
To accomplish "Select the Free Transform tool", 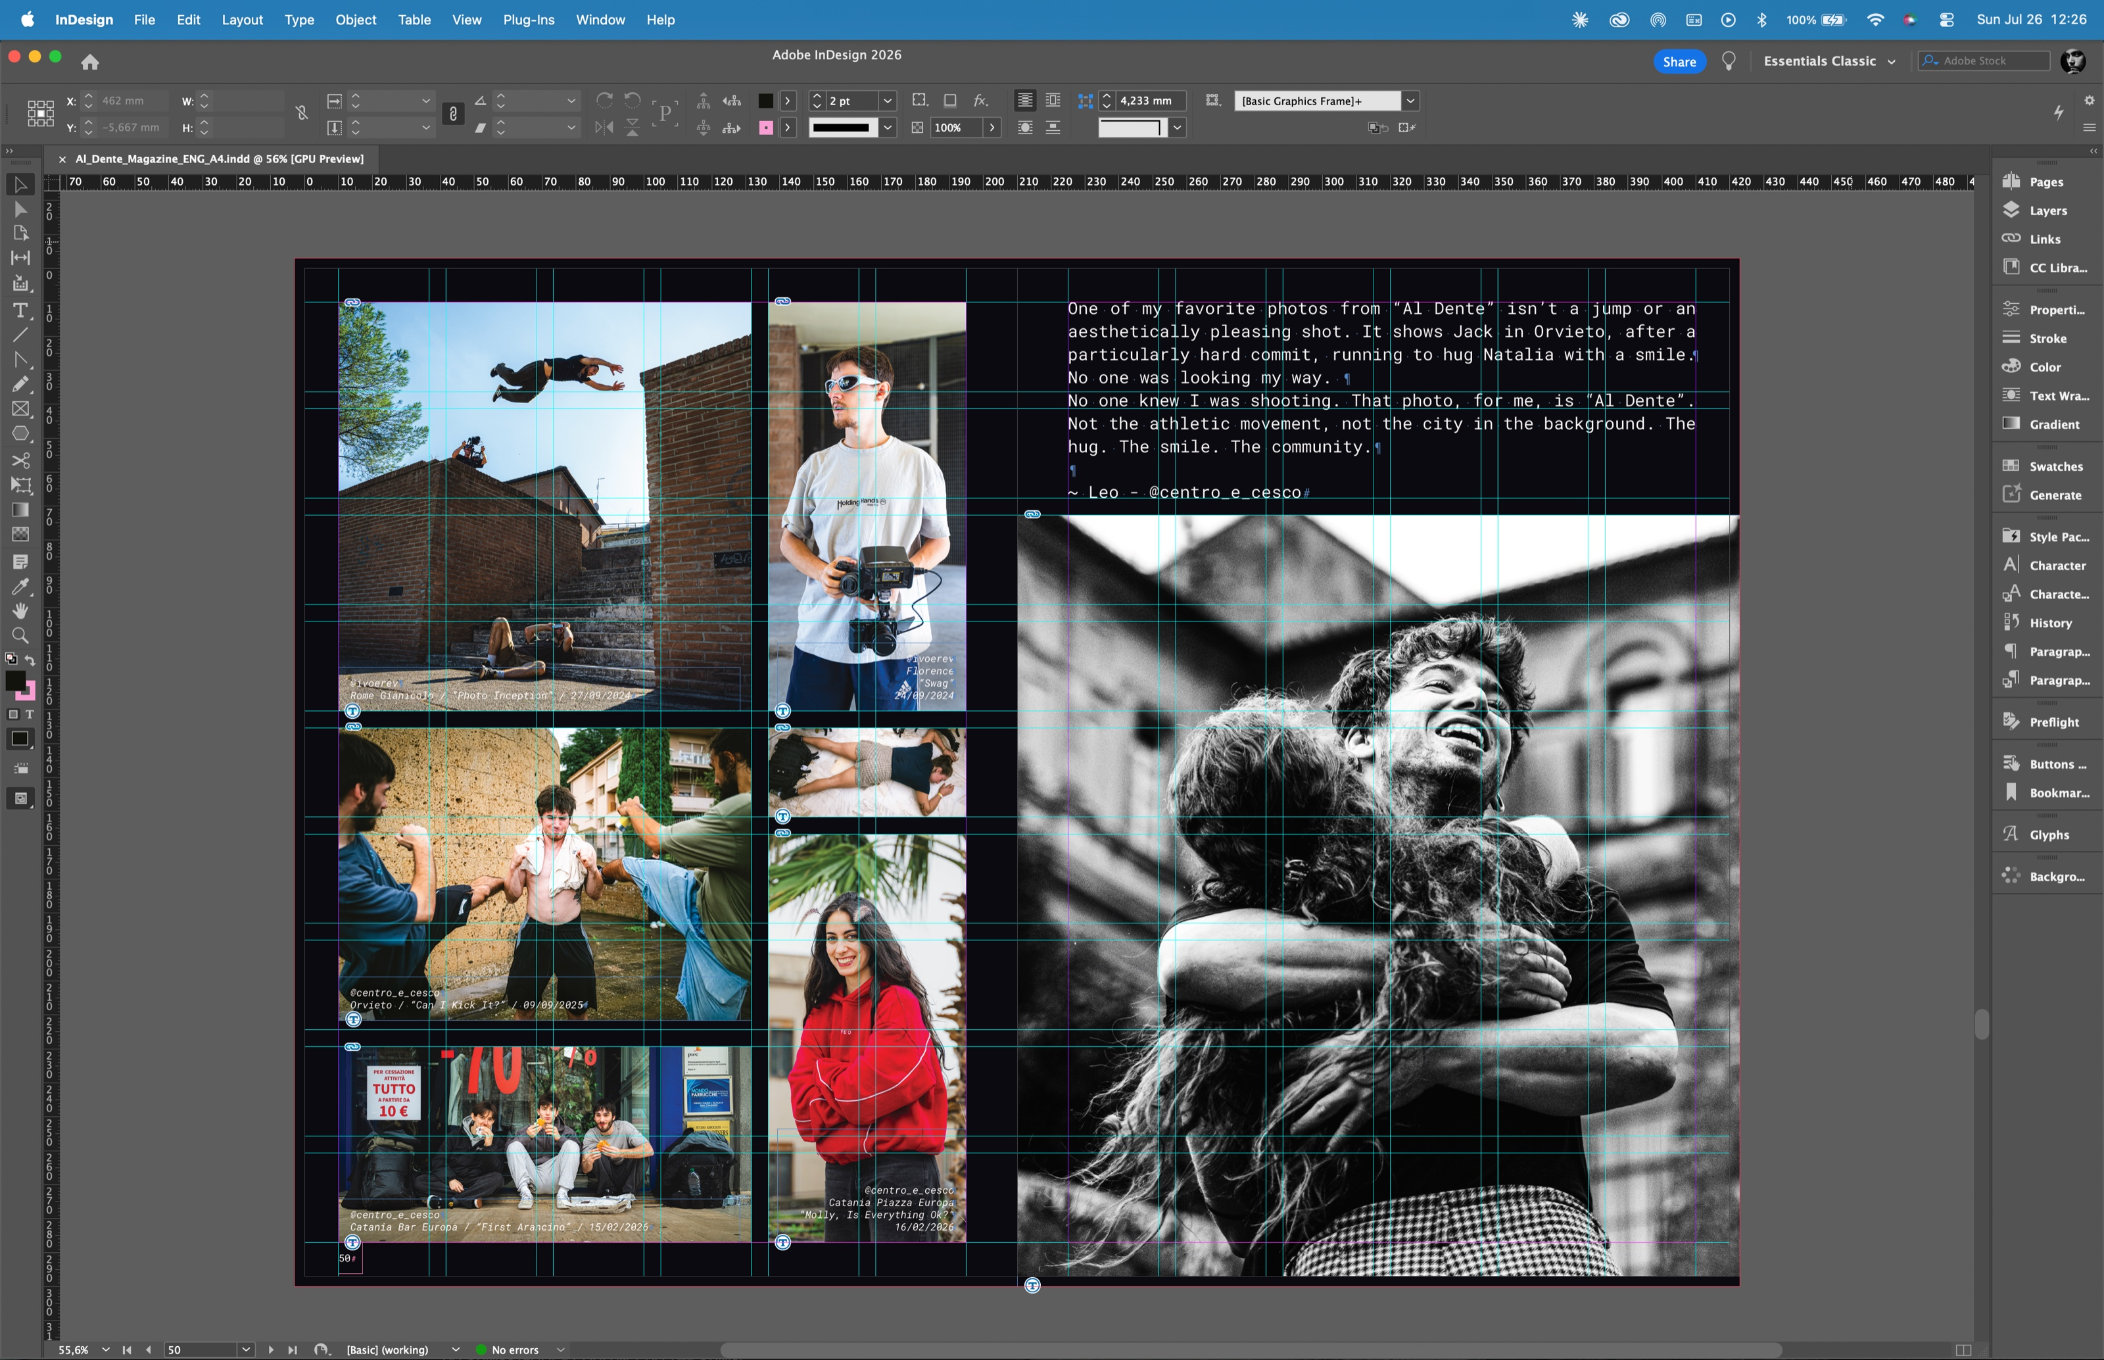I will [20, 485].
